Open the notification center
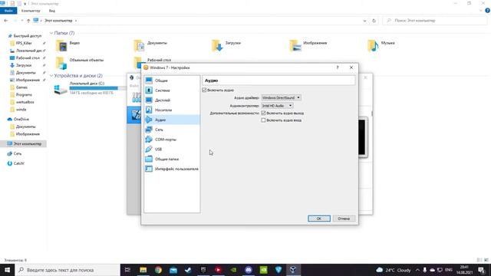 tap(482, 270)
